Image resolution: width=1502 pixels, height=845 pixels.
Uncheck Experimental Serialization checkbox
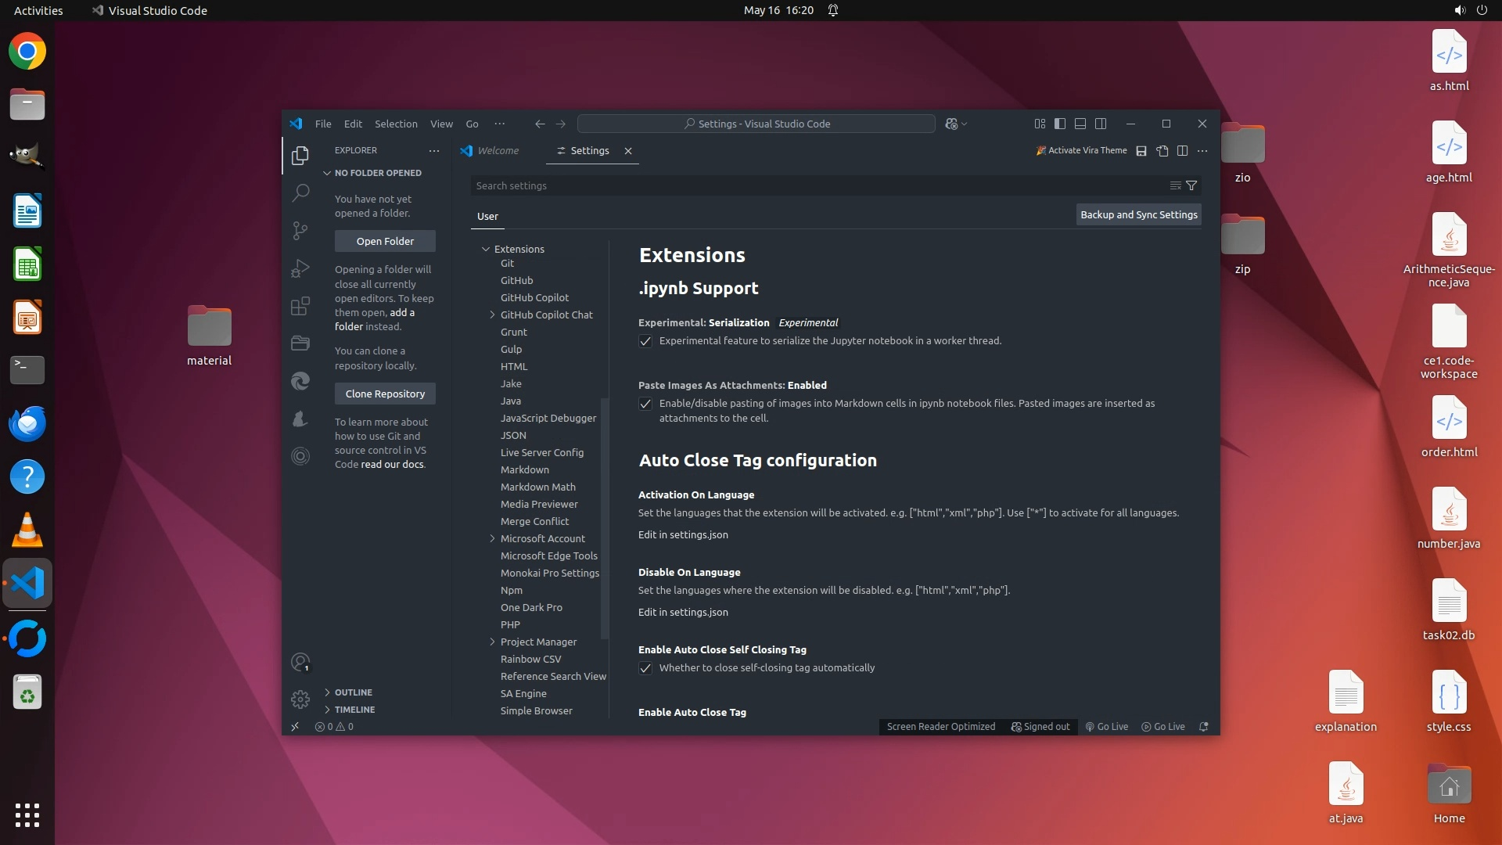[645, 341]
